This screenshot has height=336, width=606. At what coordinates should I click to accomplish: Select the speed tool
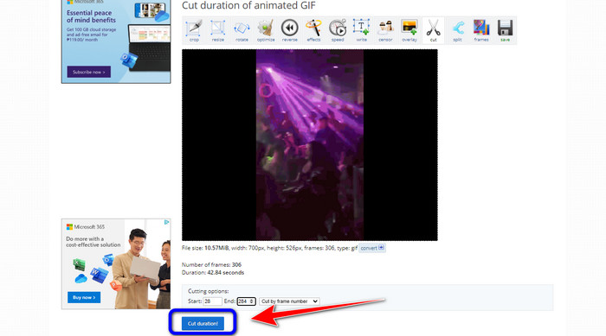point(338,30)
